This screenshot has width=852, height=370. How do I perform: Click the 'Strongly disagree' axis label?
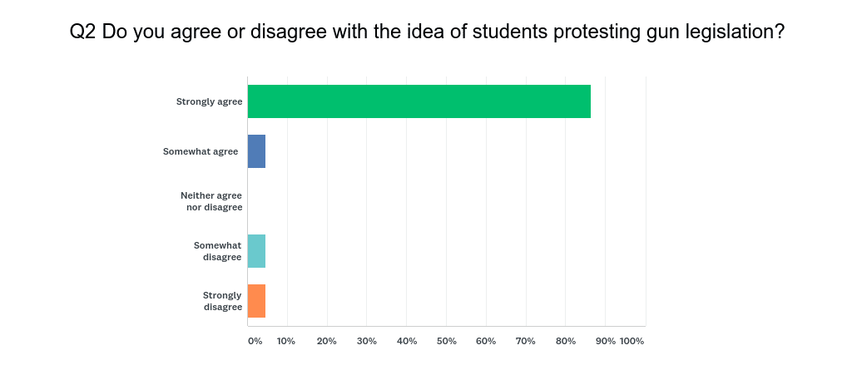click(x=222, y=301)
